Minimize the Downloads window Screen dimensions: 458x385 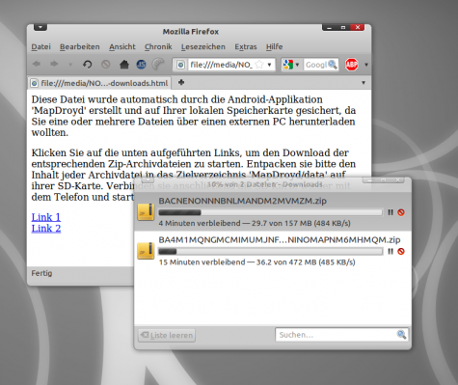pyautogui.click(x=369, y=180)
